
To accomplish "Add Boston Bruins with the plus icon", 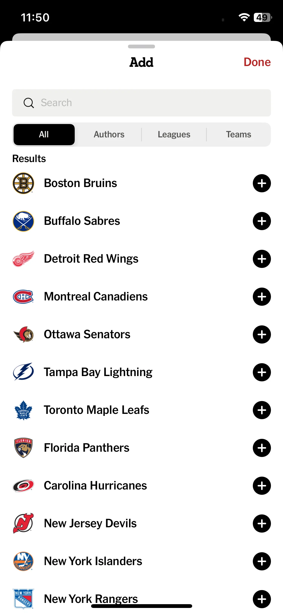I will pos(262,183).
